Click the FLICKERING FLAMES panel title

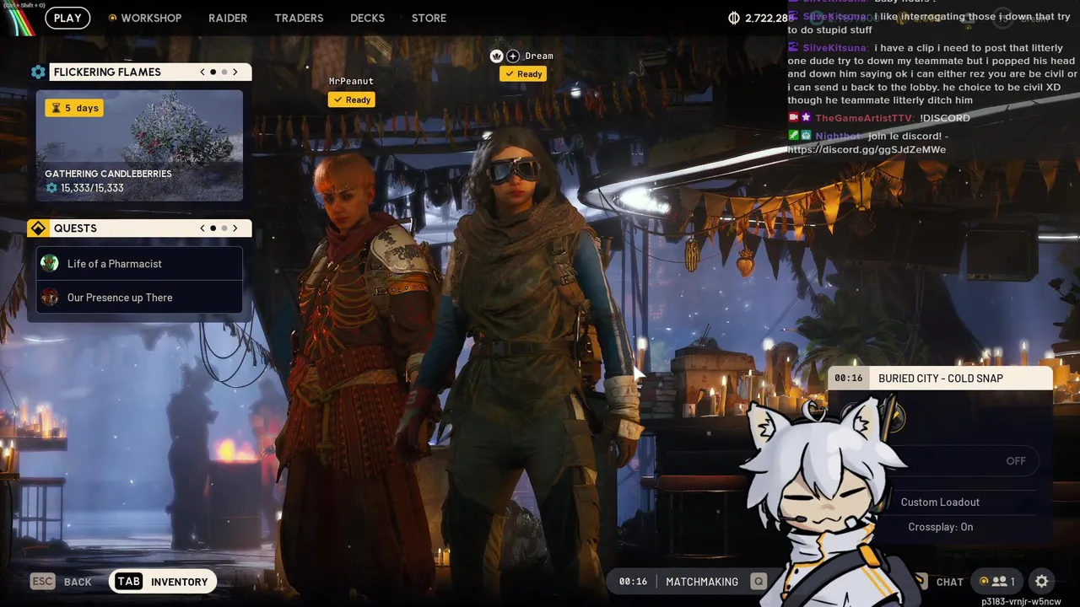(107, 72)
